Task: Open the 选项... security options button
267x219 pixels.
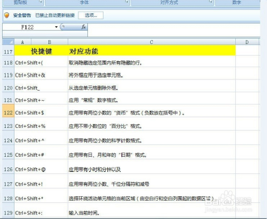Action: pos(91,16)
